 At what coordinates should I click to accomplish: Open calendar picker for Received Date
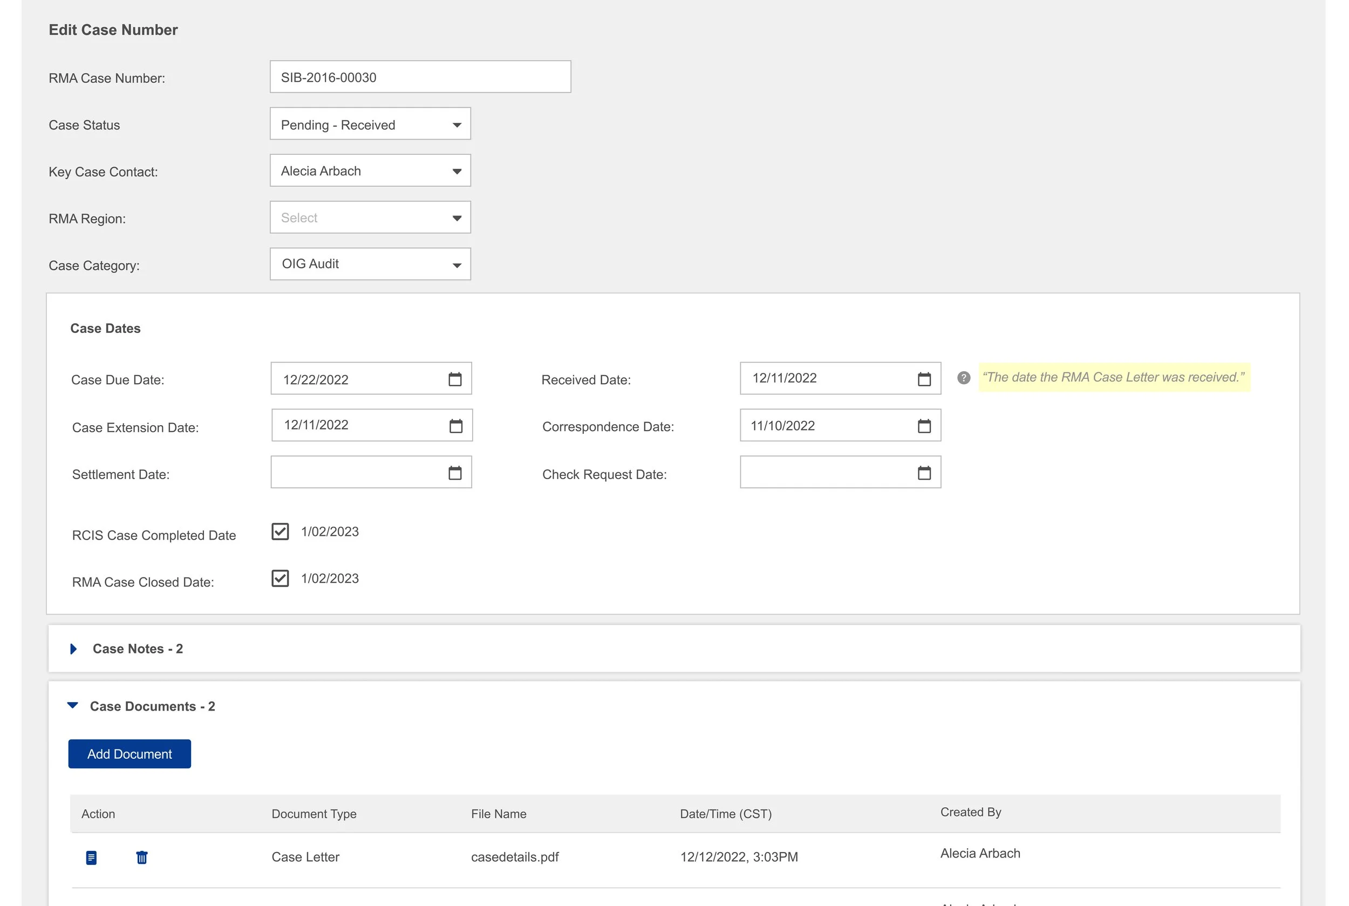pyautogui.click(x=924, y=379)
